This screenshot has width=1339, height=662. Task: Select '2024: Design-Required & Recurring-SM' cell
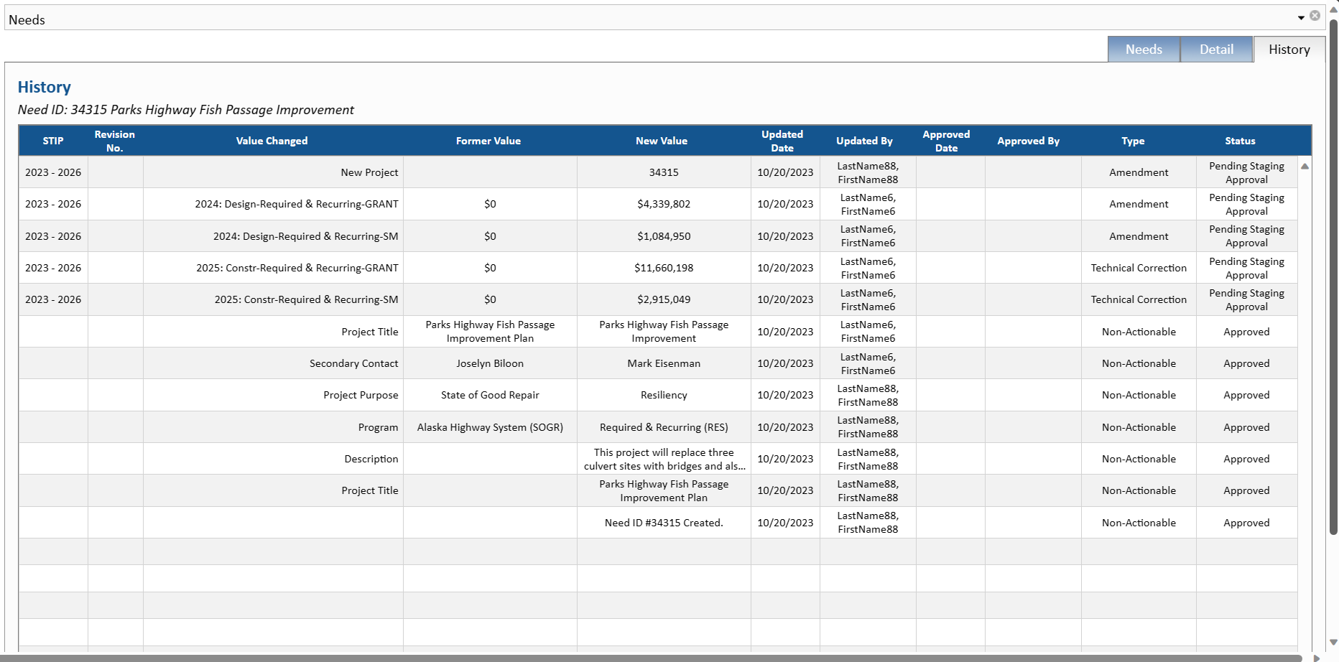coord(273,236)
